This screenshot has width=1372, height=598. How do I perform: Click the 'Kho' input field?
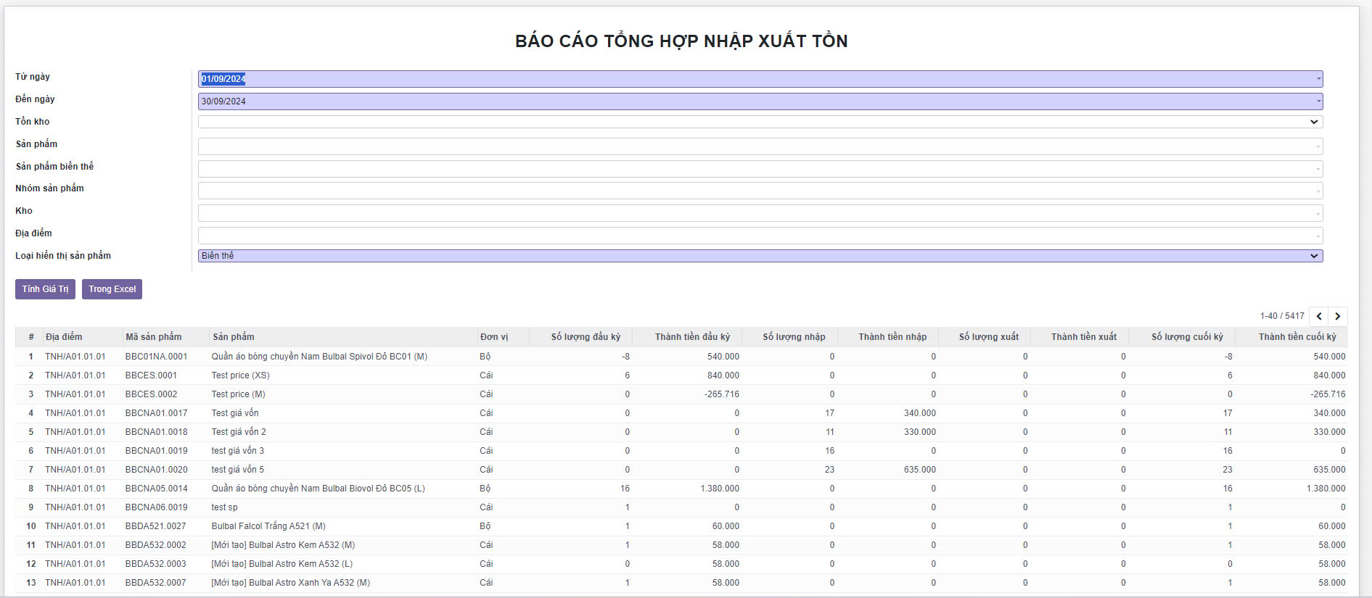760,213
